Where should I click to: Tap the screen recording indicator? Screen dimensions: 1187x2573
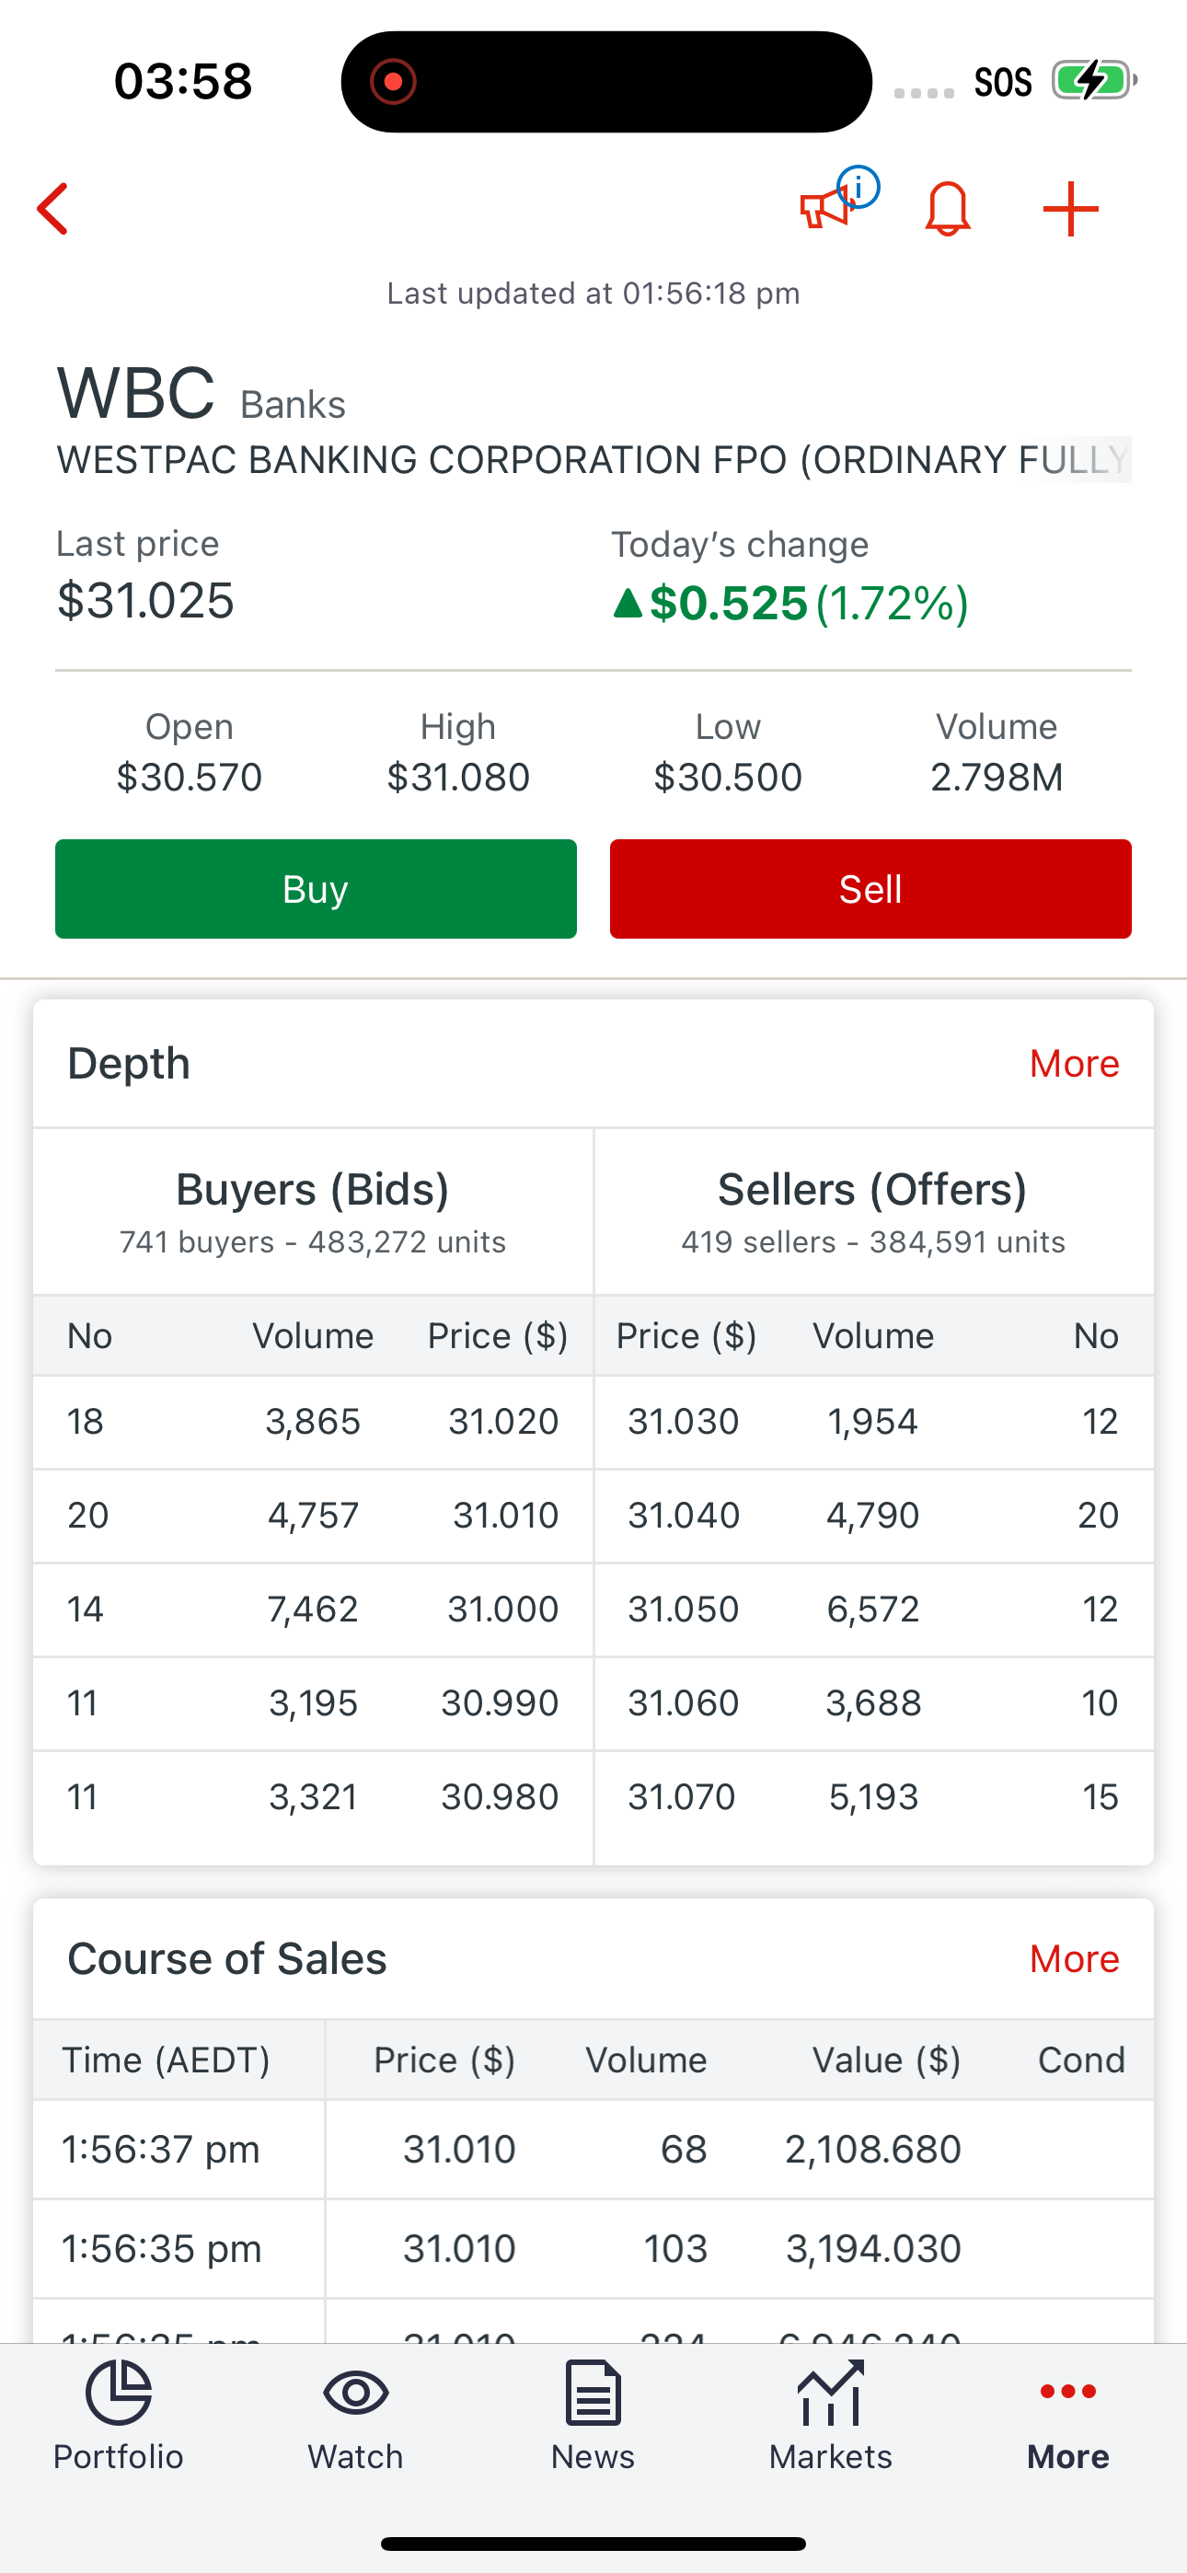393,81
